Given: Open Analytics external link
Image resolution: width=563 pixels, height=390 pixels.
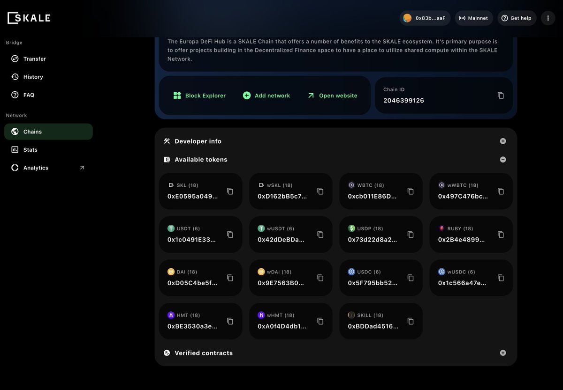Looking at the screenshot, I should [48, 168].
